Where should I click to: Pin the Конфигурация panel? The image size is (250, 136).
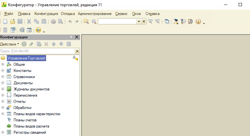tap(71, 37)
